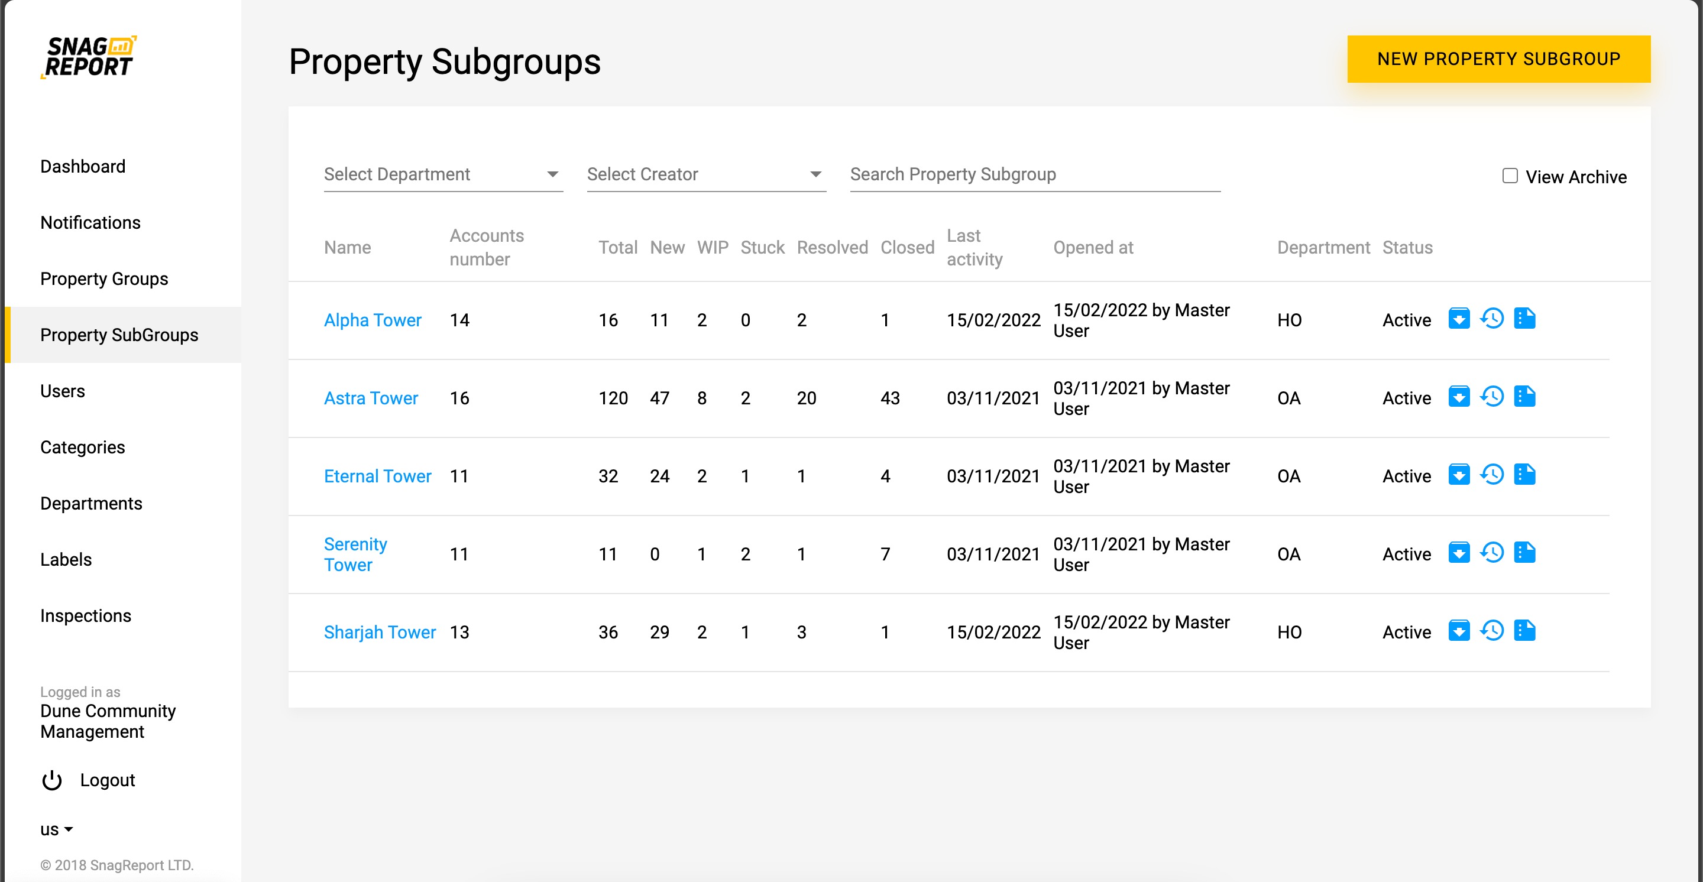Click Dune Community Management account name

108,721
